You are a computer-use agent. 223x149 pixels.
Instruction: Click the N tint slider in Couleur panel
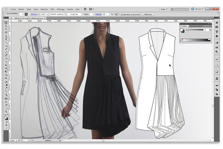pos(196,30)
